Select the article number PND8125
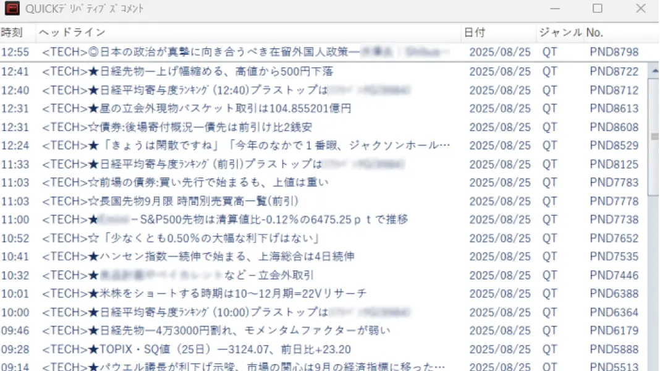 point(614,164)
